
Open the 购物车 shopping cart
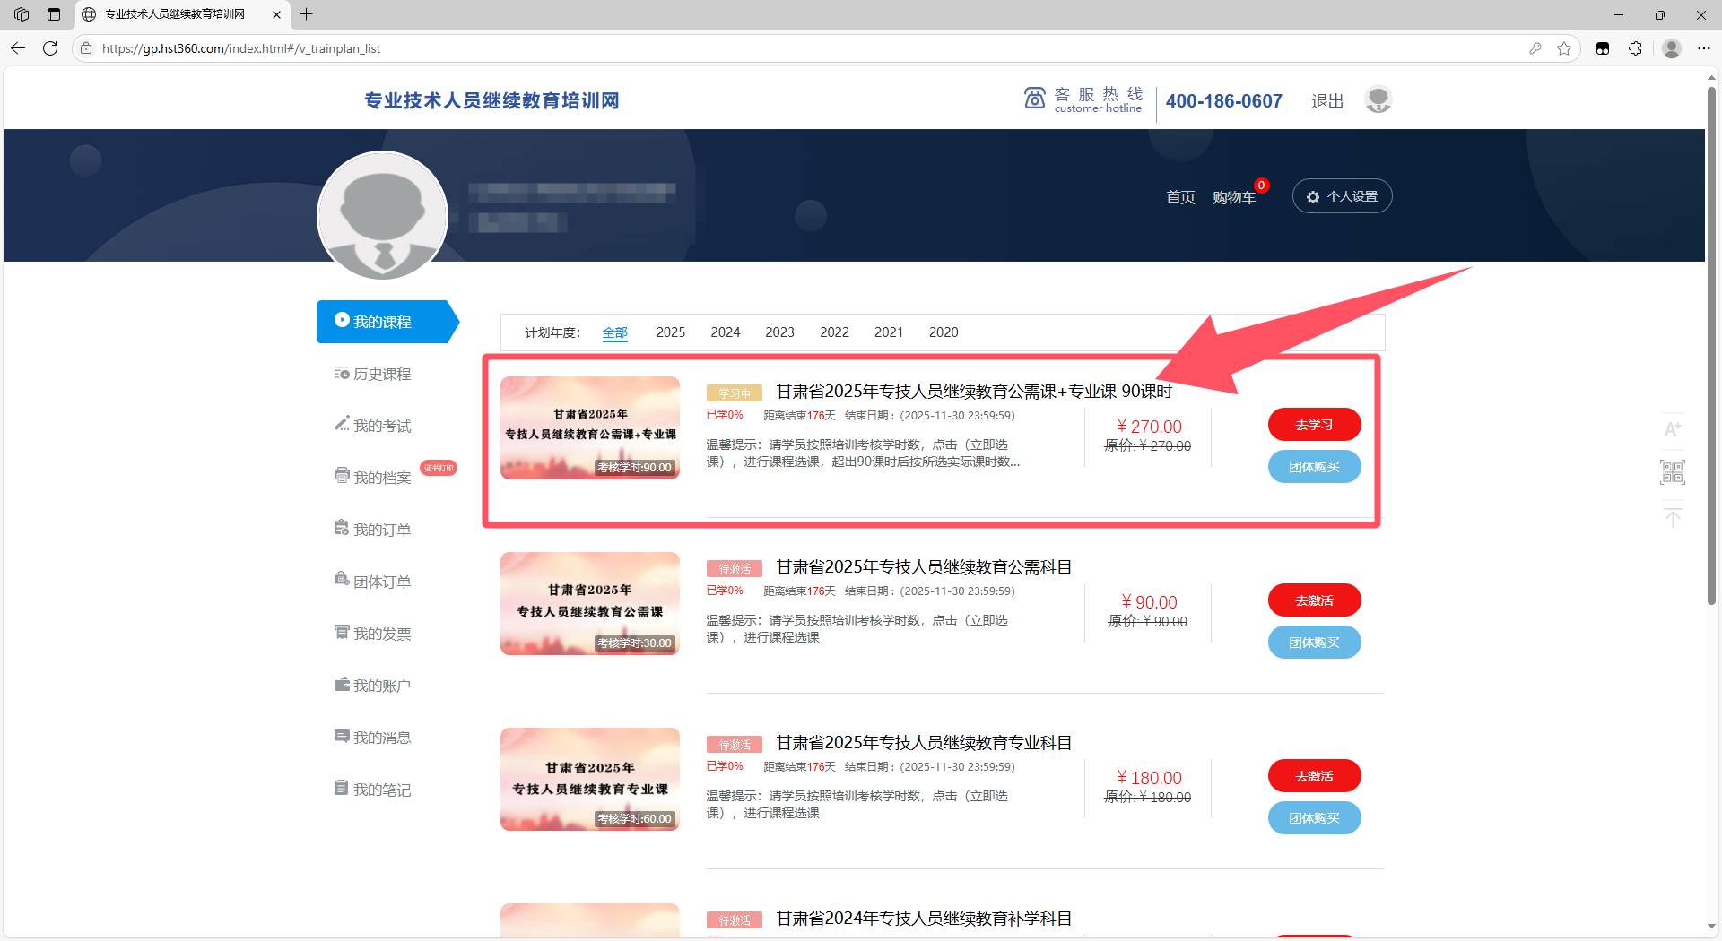(x=1234, y=197)
